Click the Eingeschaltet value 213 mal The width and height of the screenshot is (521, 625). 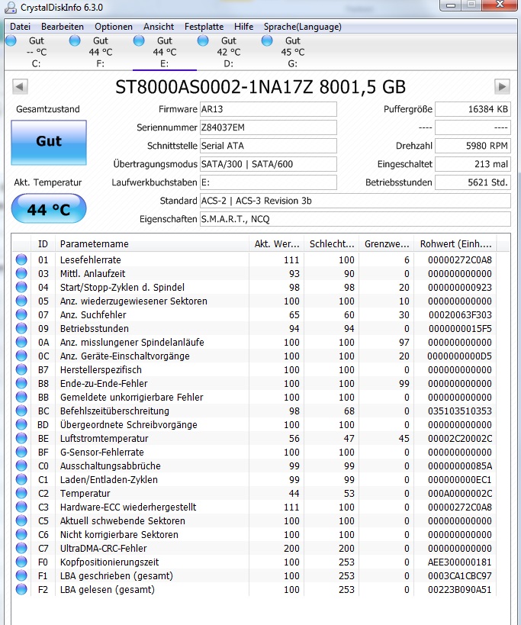(473, 164)
